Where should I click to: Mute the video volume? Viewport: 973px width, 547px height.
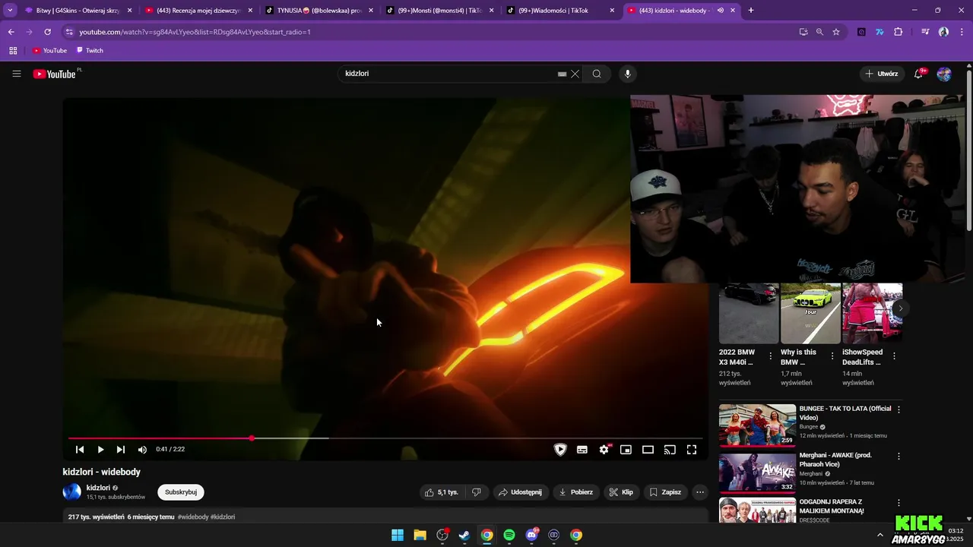click(x=142, y=450)
